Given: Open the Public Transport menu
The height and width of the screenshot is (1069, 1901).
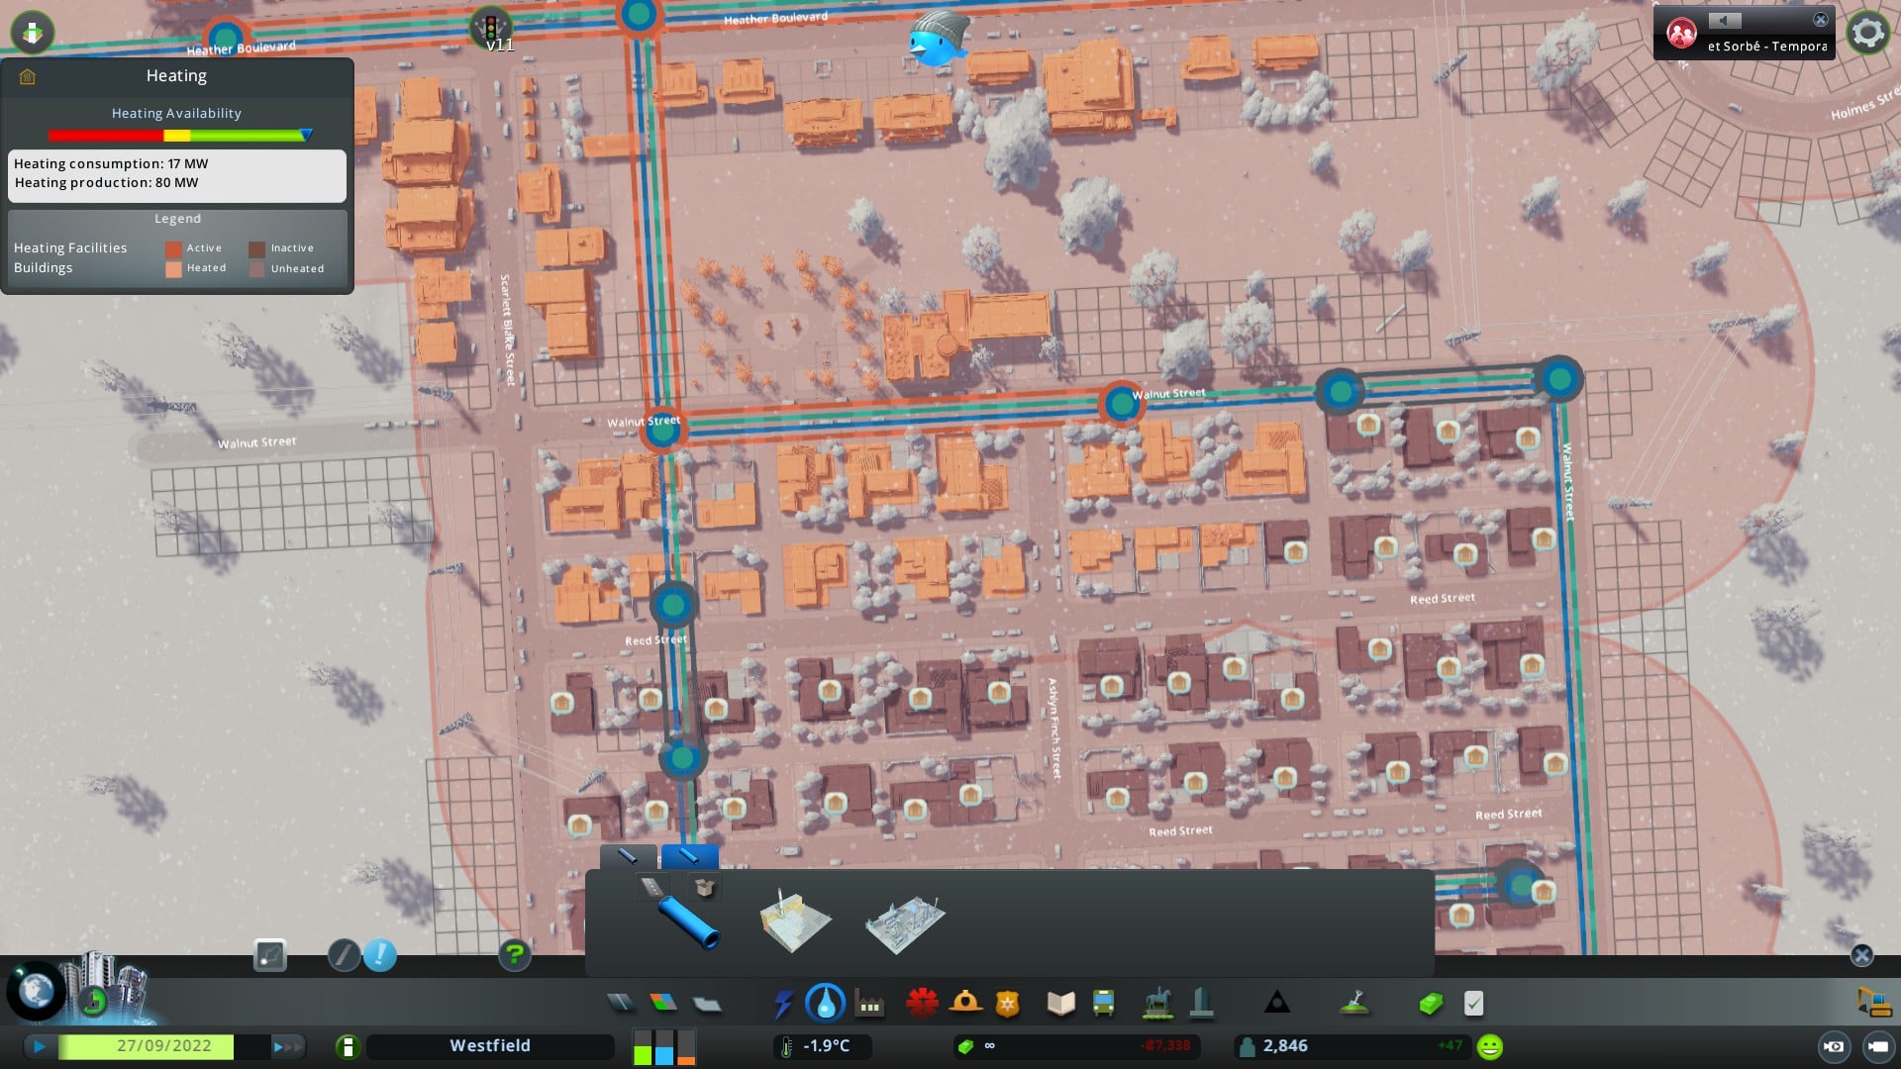Looking at the screenshot, I should click(1103, 1004).
